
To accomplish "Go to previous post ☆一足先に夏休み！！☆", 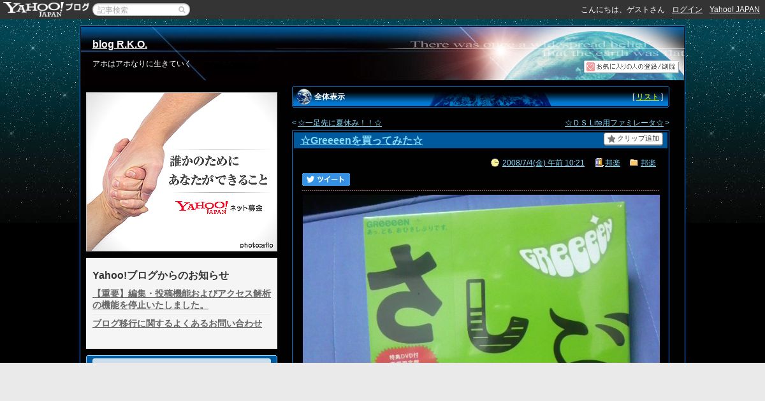I will (340, 123).
